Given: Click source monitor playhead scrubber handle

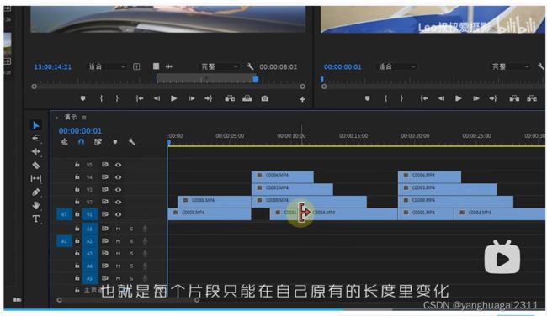Looking at the screenshot, I should (256, 80).
